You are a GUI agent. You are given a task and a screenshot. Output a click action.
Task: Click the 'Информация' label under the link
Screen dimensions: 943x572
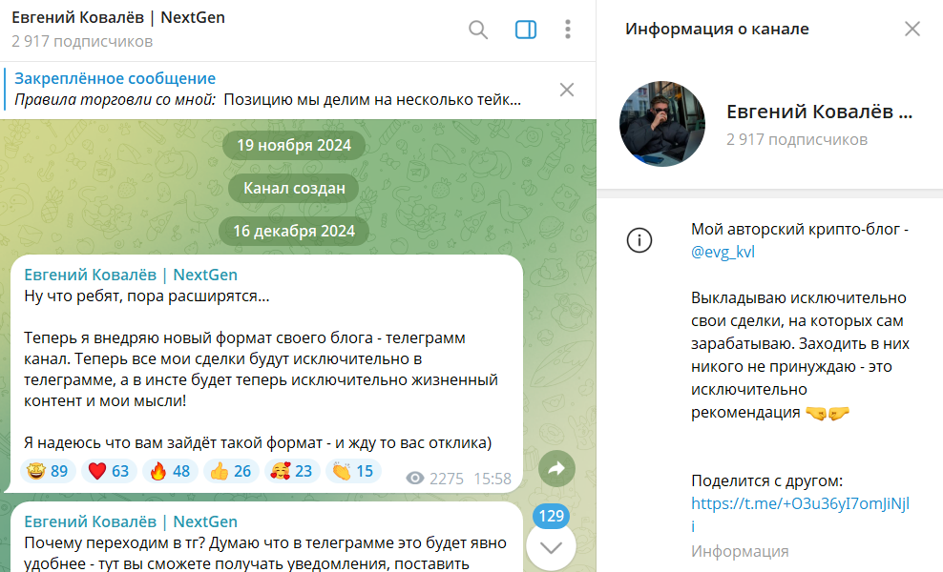click(x=740, y=551)
